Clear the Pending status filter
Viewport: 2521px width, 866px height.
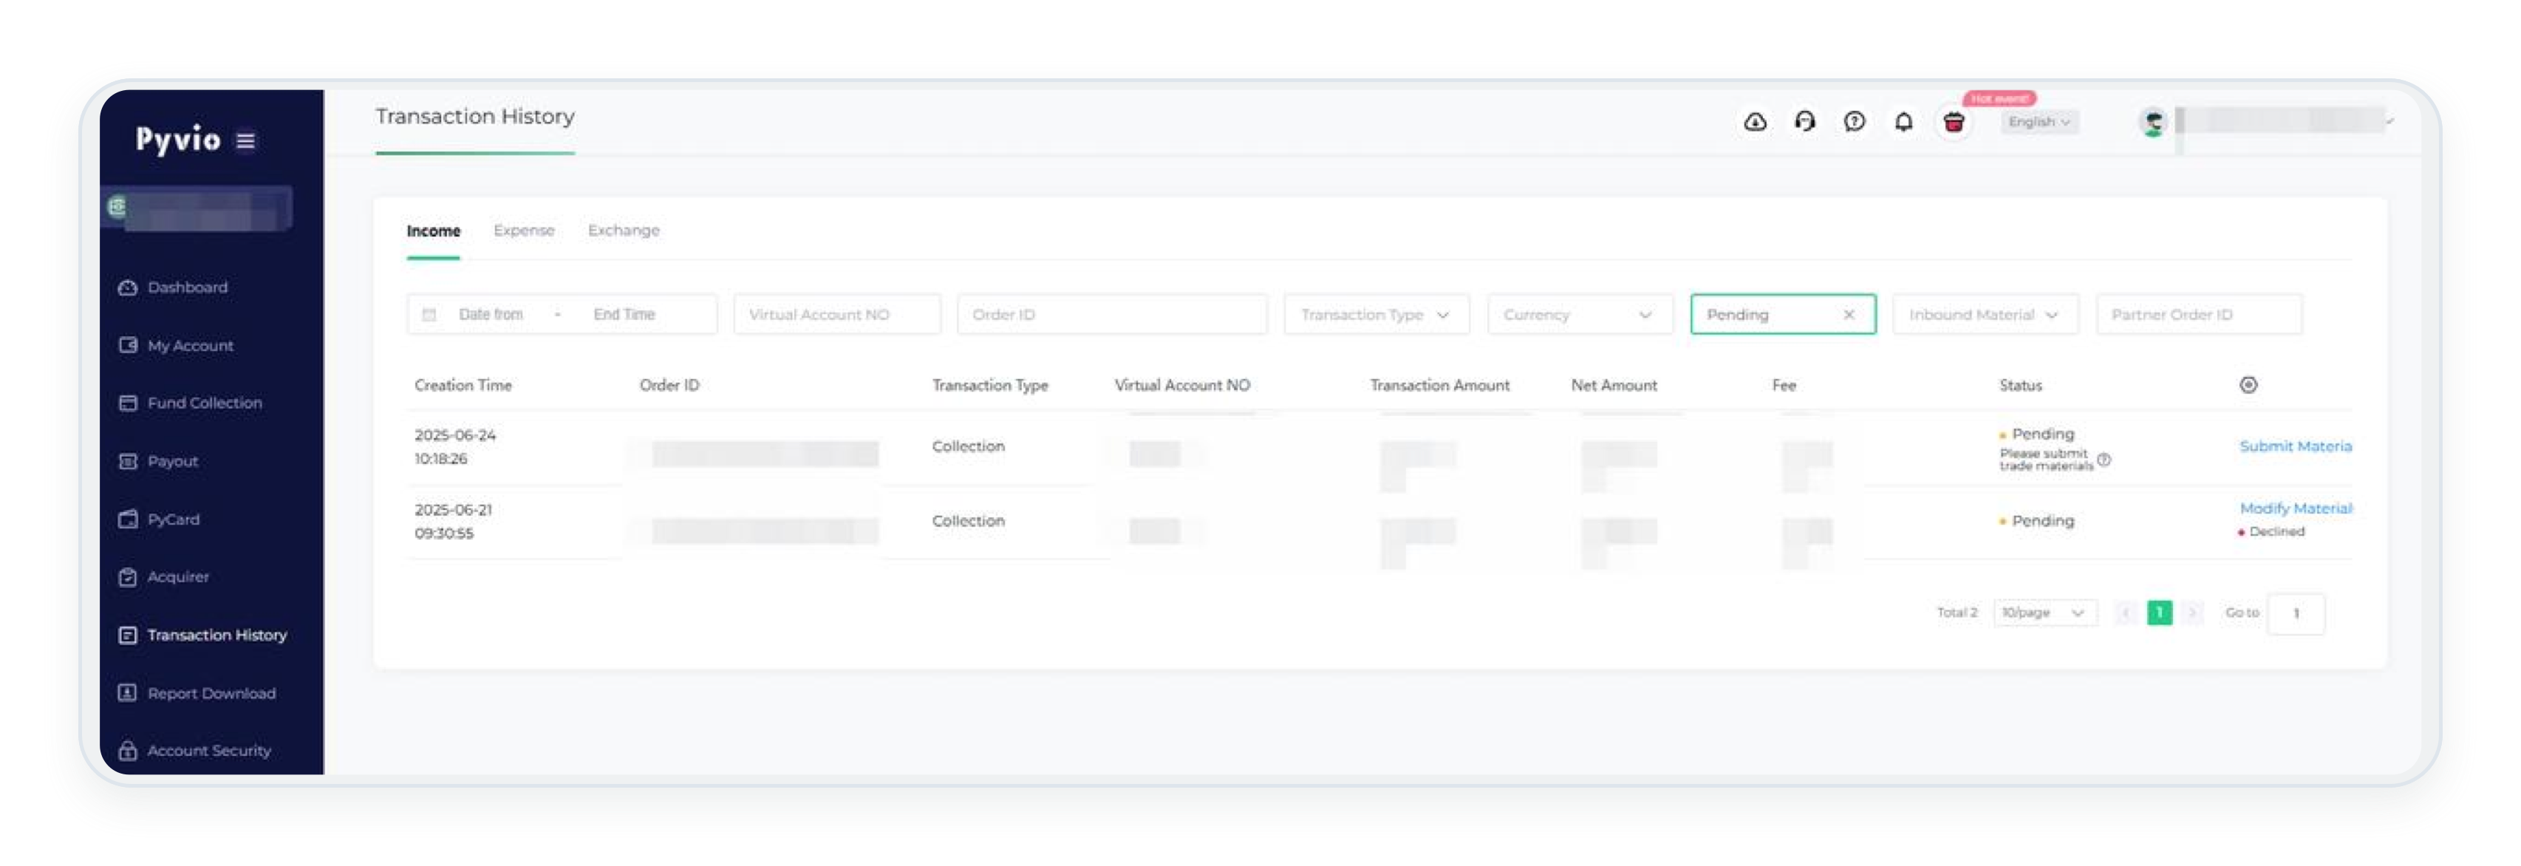coord(1849,314)
